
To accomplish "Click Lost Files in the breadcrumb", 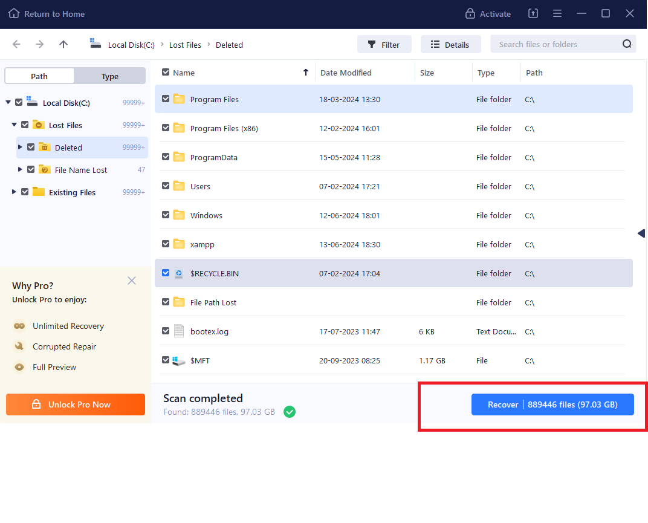I will [x=185, y=45].
